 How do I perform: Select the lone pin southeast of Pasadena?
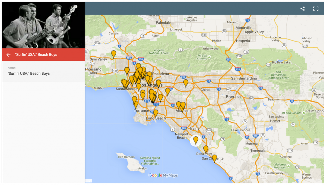click(x=186, y=83)
